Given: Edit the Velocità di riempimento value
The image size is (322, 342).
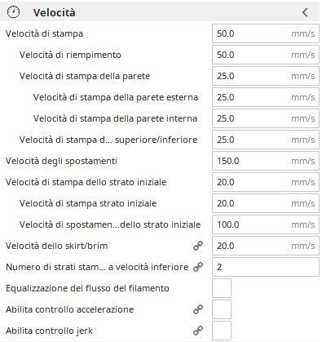Looking at the screenshot, I should (x=266, y=55).
